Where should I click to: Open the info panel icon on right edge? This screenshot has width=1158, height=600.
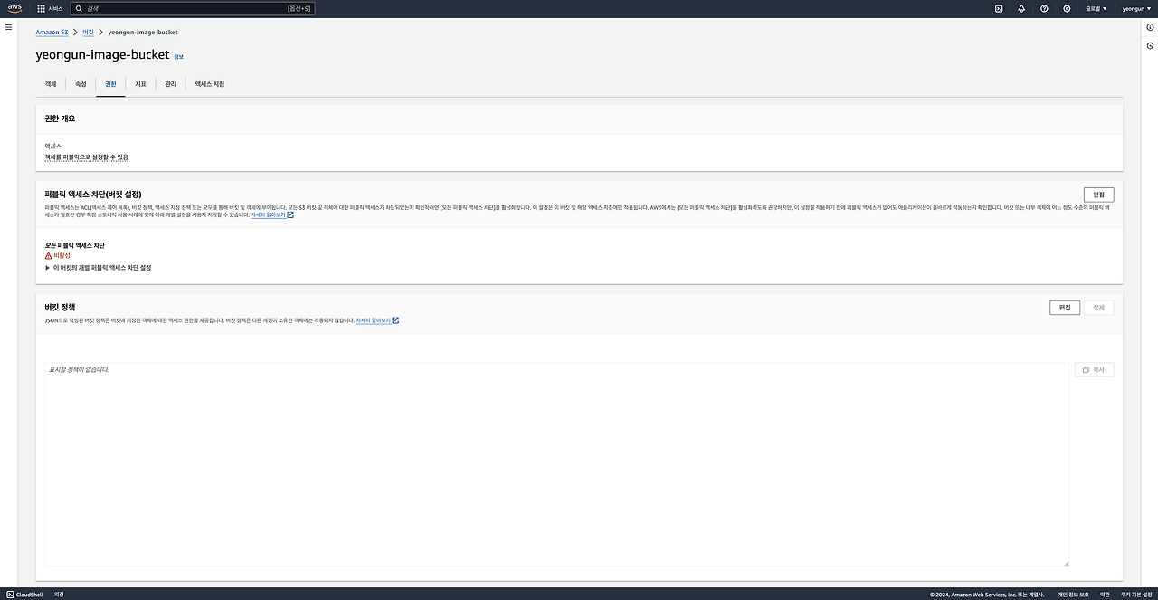[x=1150, y=27]
